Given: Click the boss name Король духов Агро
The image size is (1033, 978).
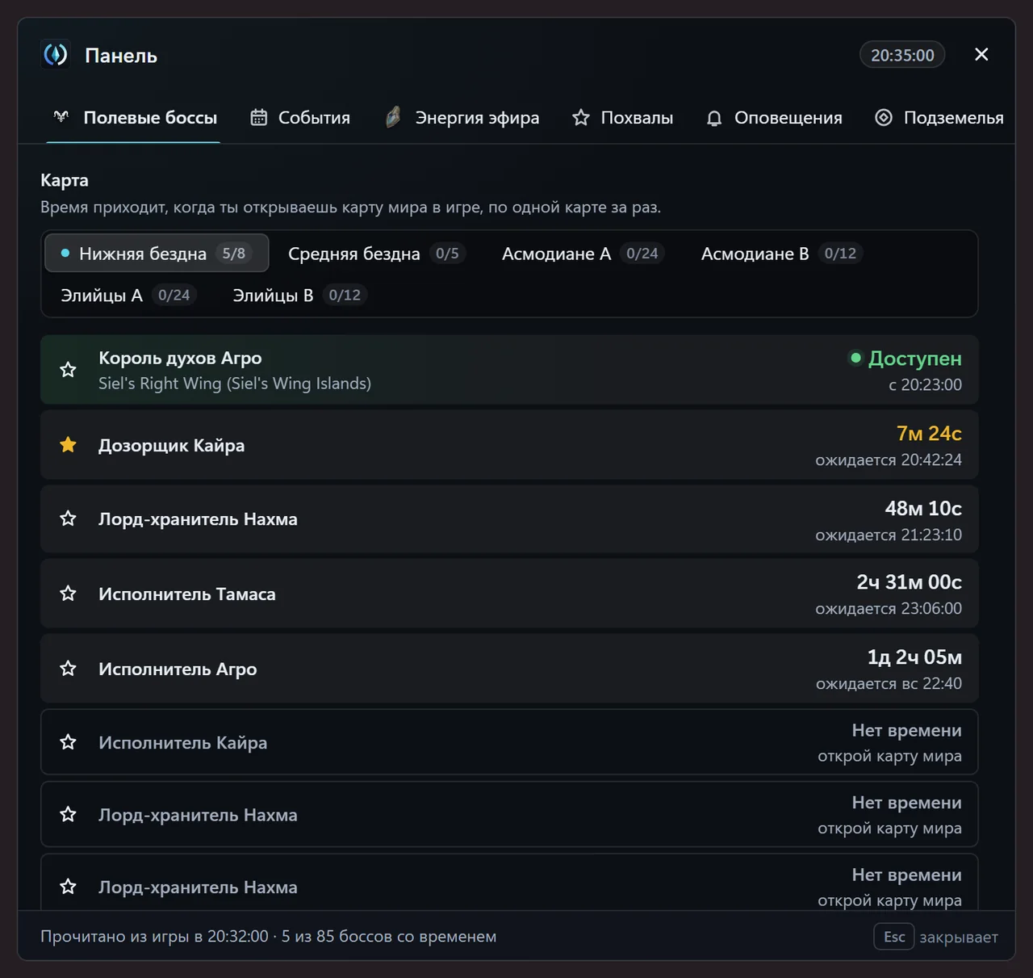Looking at the screenshot, I should click(180, 358).
